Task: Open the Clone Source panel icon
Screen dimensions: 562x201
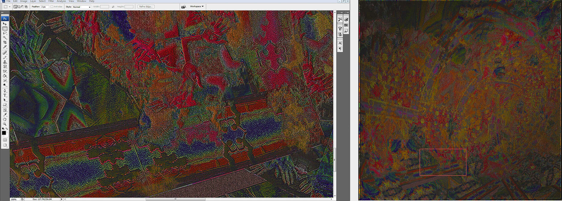Action: click(x=340, y=34)
